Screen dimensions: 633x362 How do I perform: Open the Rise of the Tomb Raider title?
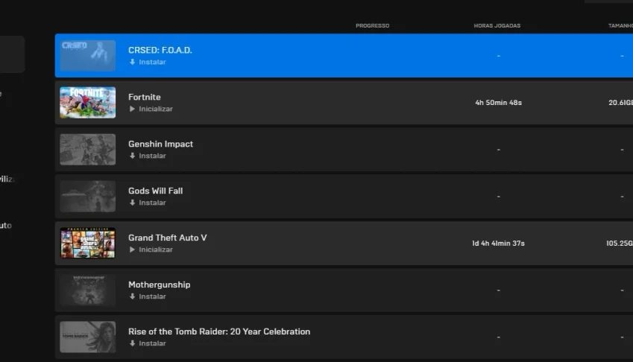(x=219, y=331)
